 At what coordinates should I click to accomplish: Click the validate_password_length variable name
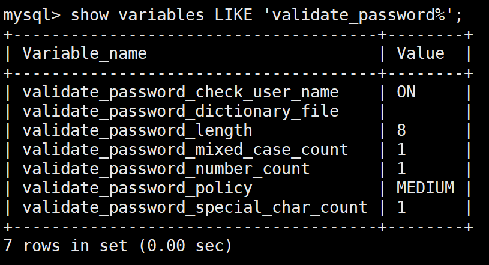[x=137, y=130]
